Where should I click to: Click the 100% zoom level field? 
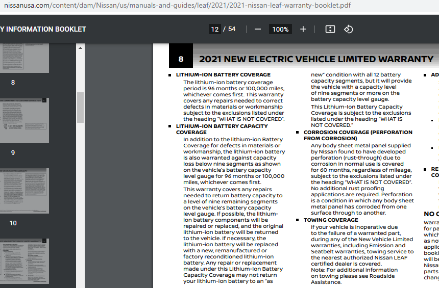click(280, 29)
